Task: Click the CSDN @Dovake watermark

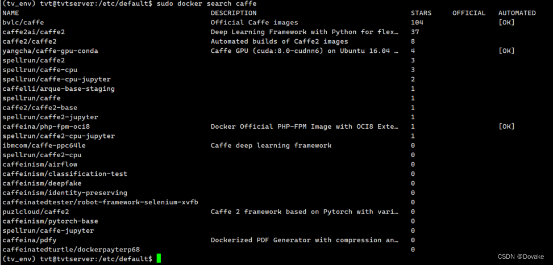Action: [521, 256]
